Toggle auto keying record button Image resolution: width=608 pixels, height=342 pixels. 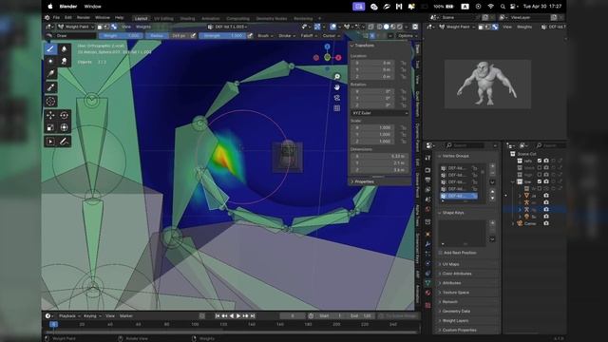pos(202,316)
